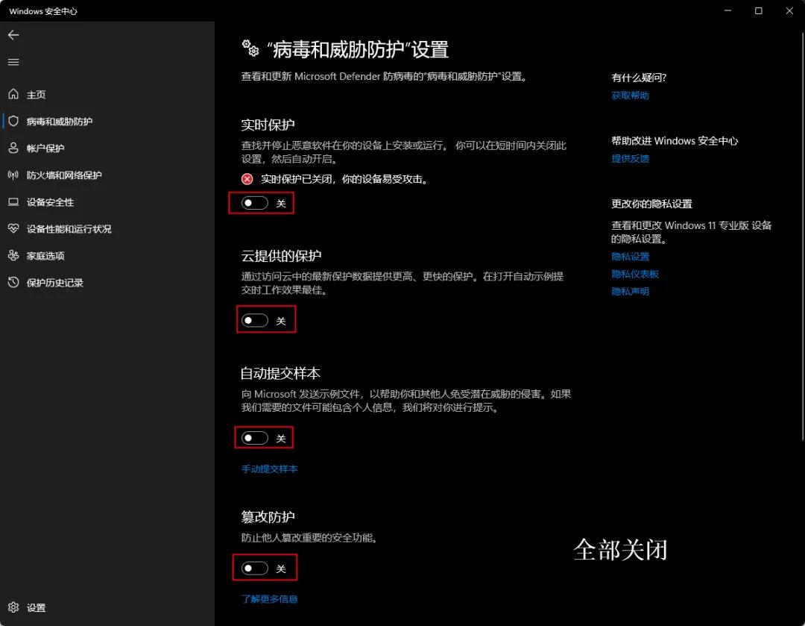Open 家庭选项 section
The image size is (805, 626).
(107, 255)
